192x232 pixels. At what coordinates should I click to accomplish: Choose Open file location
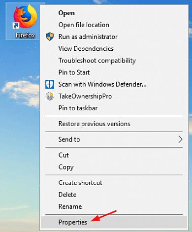(x=114, y=25)
